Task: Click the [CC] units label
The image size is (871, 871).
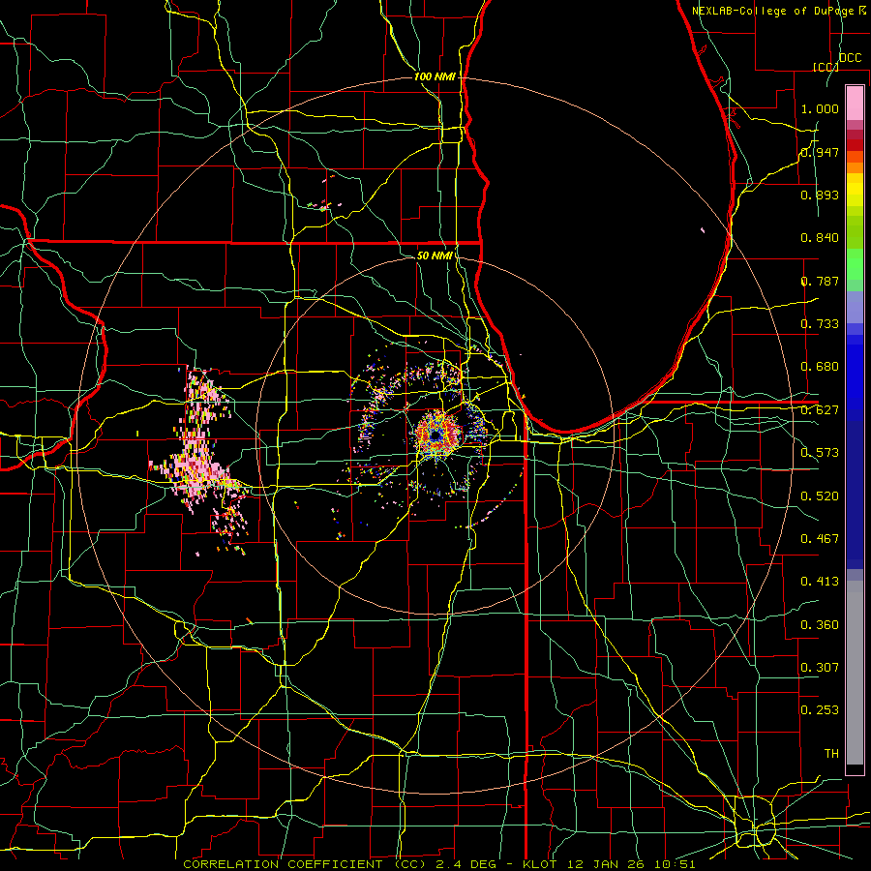Action: 826,67
